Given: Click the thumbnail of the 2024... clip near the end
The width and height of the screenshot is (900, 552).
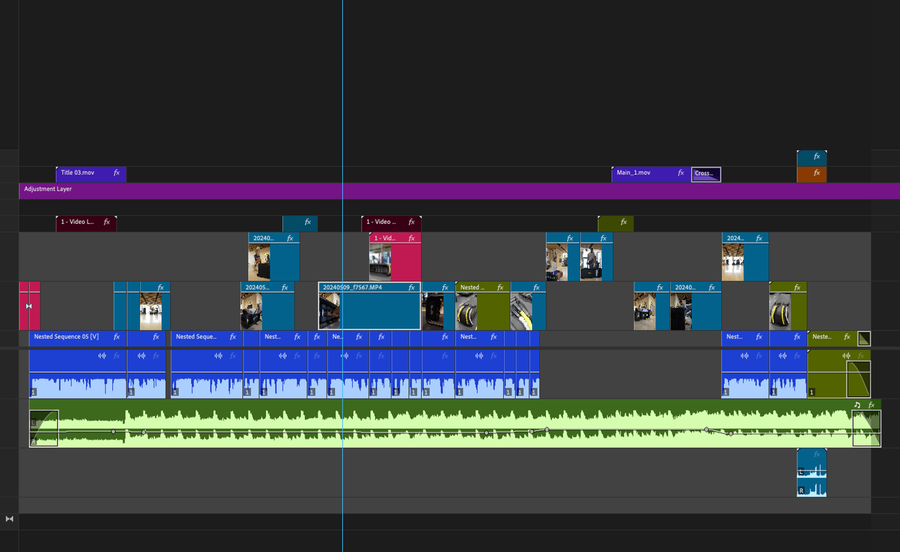Looking at the screenshot, I should (733, 262).
